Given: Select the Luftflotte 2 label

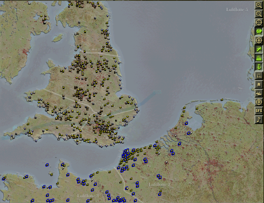Looking at the screenshot, I should (x=159, y=184).
